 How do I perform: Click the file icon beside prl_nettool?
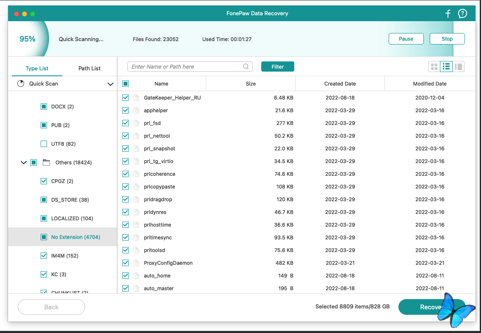coord(136,136)
